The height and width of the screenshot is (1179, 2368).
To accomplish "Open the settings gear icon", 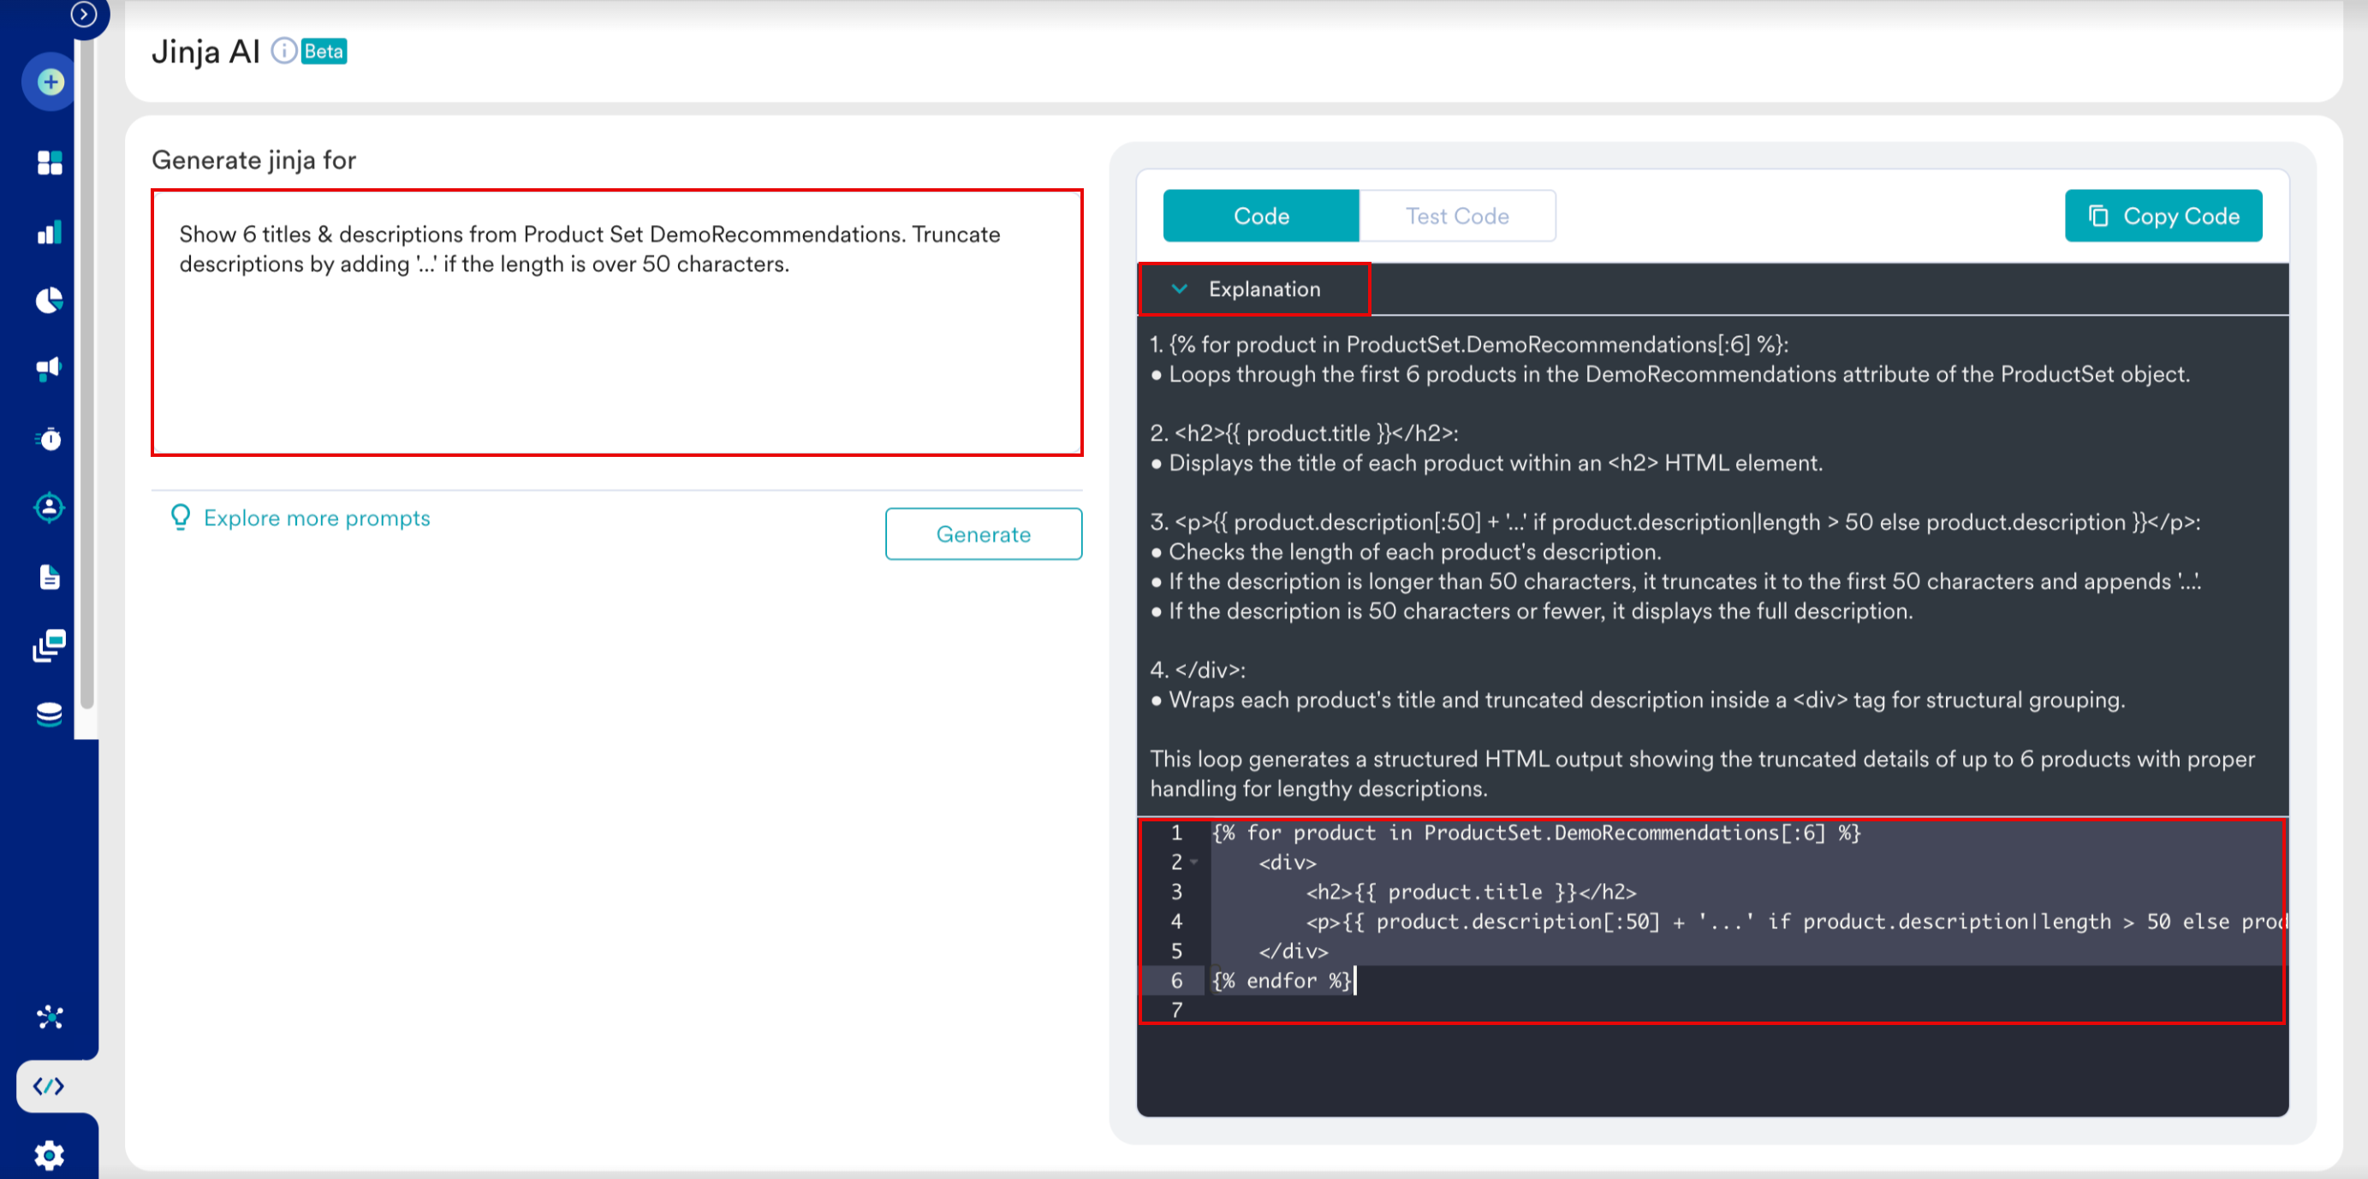I will click(x=50, y=1154).
